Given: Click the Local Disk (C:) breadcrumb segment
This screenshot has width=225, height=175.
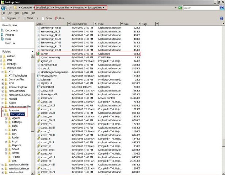Looking at the screenshot, I should click(x=43, y=8).
